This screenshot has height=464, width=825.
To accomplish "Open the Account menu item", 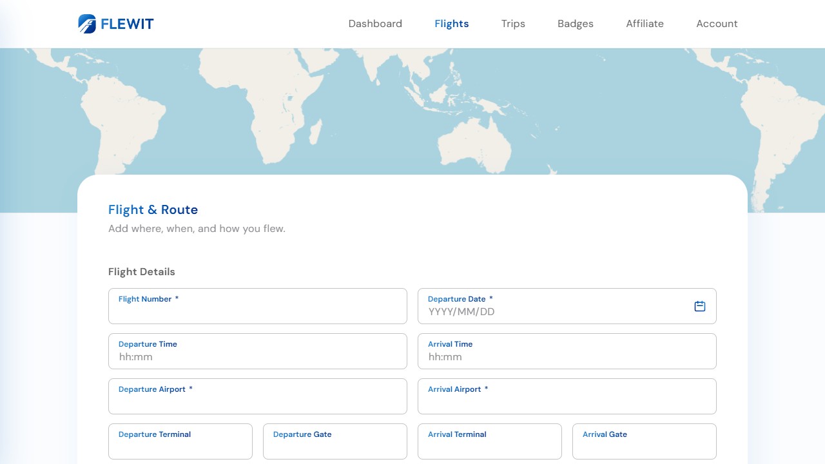I will click(x=717, y=24).
